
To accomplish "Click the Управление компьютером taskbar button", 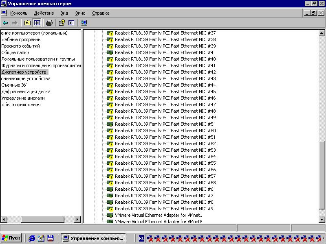I will click(93, 238).
